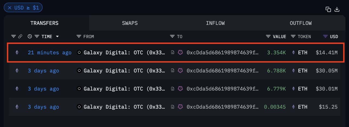The width and height of the screenshot is (349, 127).
Task: Click pink entity icon in $30.05M row
Action: click(180, 71)
